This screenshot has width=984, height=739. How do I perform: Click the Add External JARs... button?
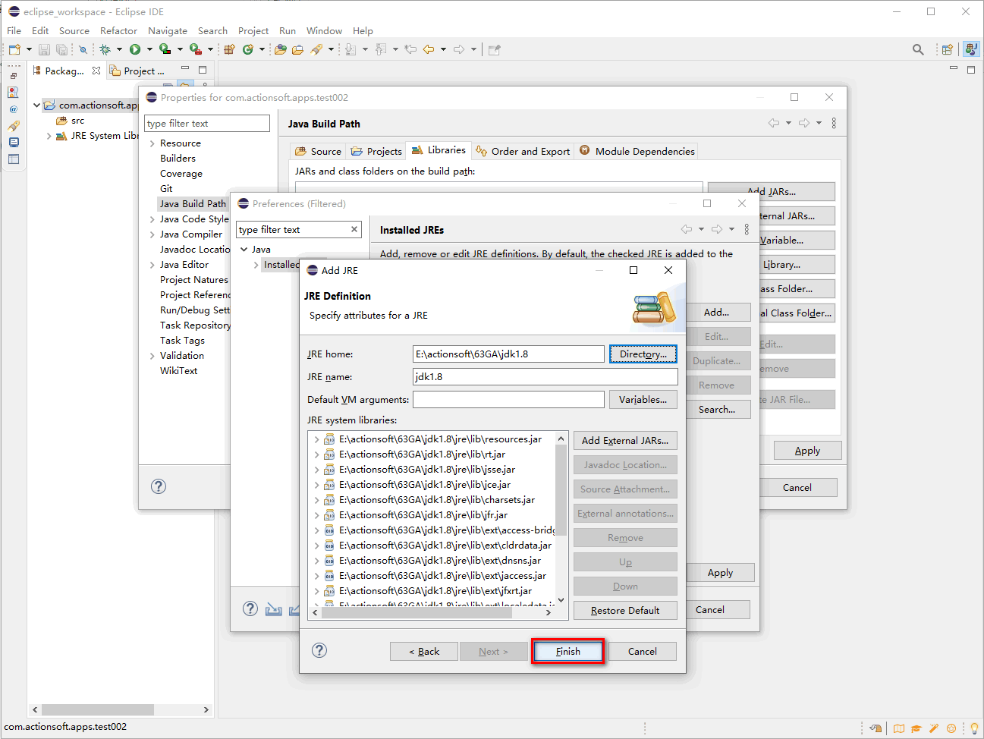click(625, 441)
